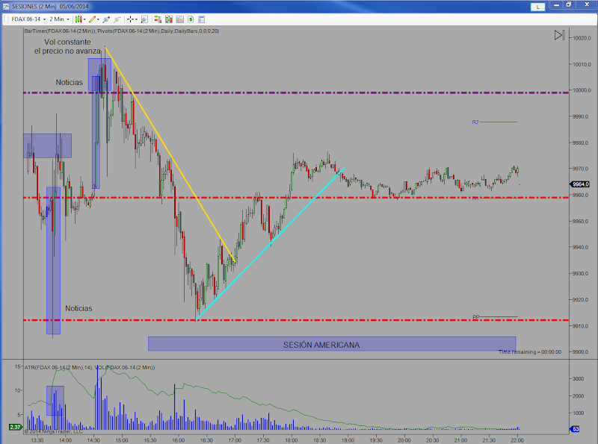The height and width of the screenshot is (444, 598).
Task: Open the data series candlestick icon
Action: [x=169, y=19]
